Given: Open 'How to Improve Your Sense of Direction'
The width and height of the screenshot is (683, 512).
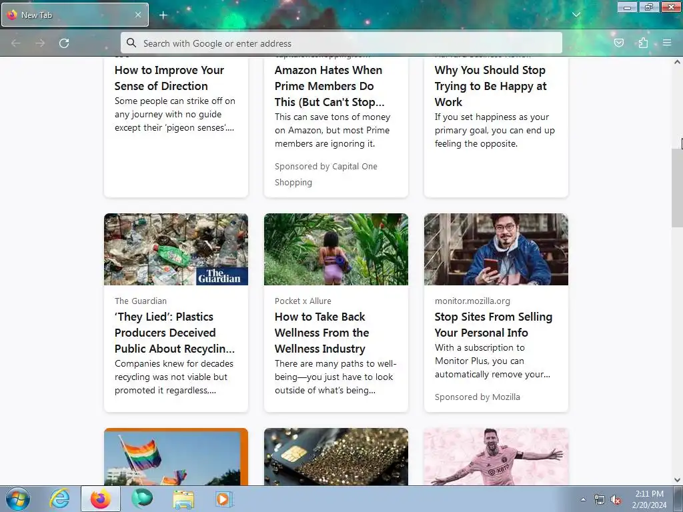Looking at the screenshot, I should 169,78.
